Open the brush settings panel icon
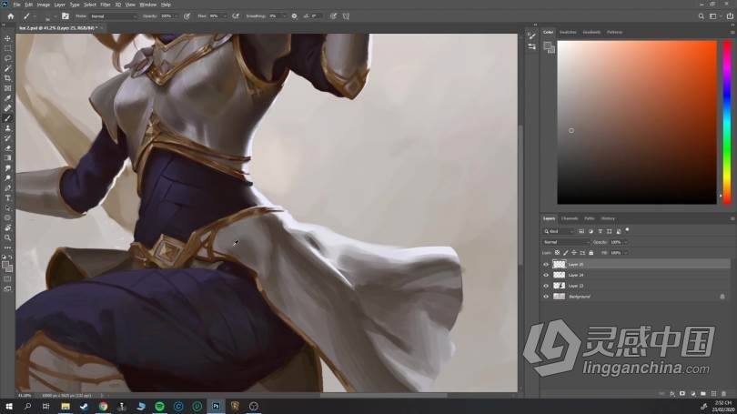Viewport: 737px width, 414px height. (x=65, y=16)
